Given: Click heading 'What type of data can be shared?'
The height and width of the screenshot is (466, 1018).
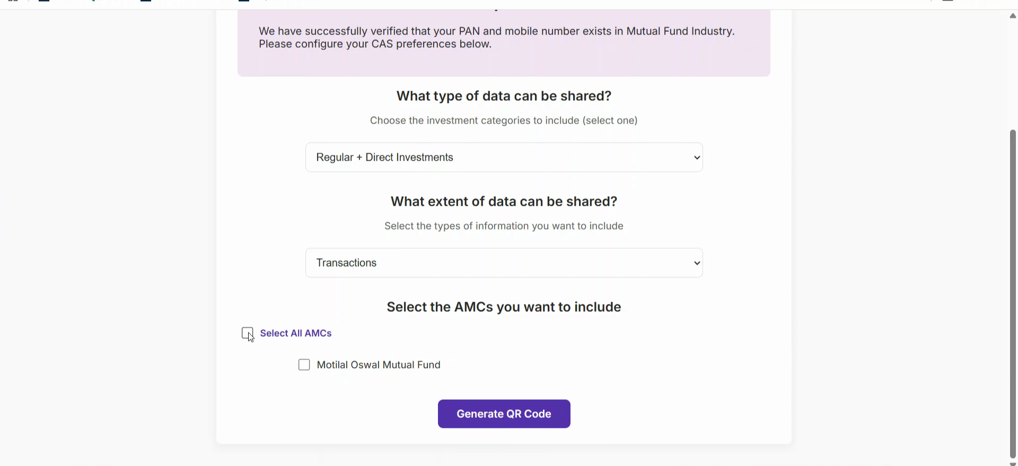Looking at the screenshot, I should pyautogui.click(x=504, y=96).
